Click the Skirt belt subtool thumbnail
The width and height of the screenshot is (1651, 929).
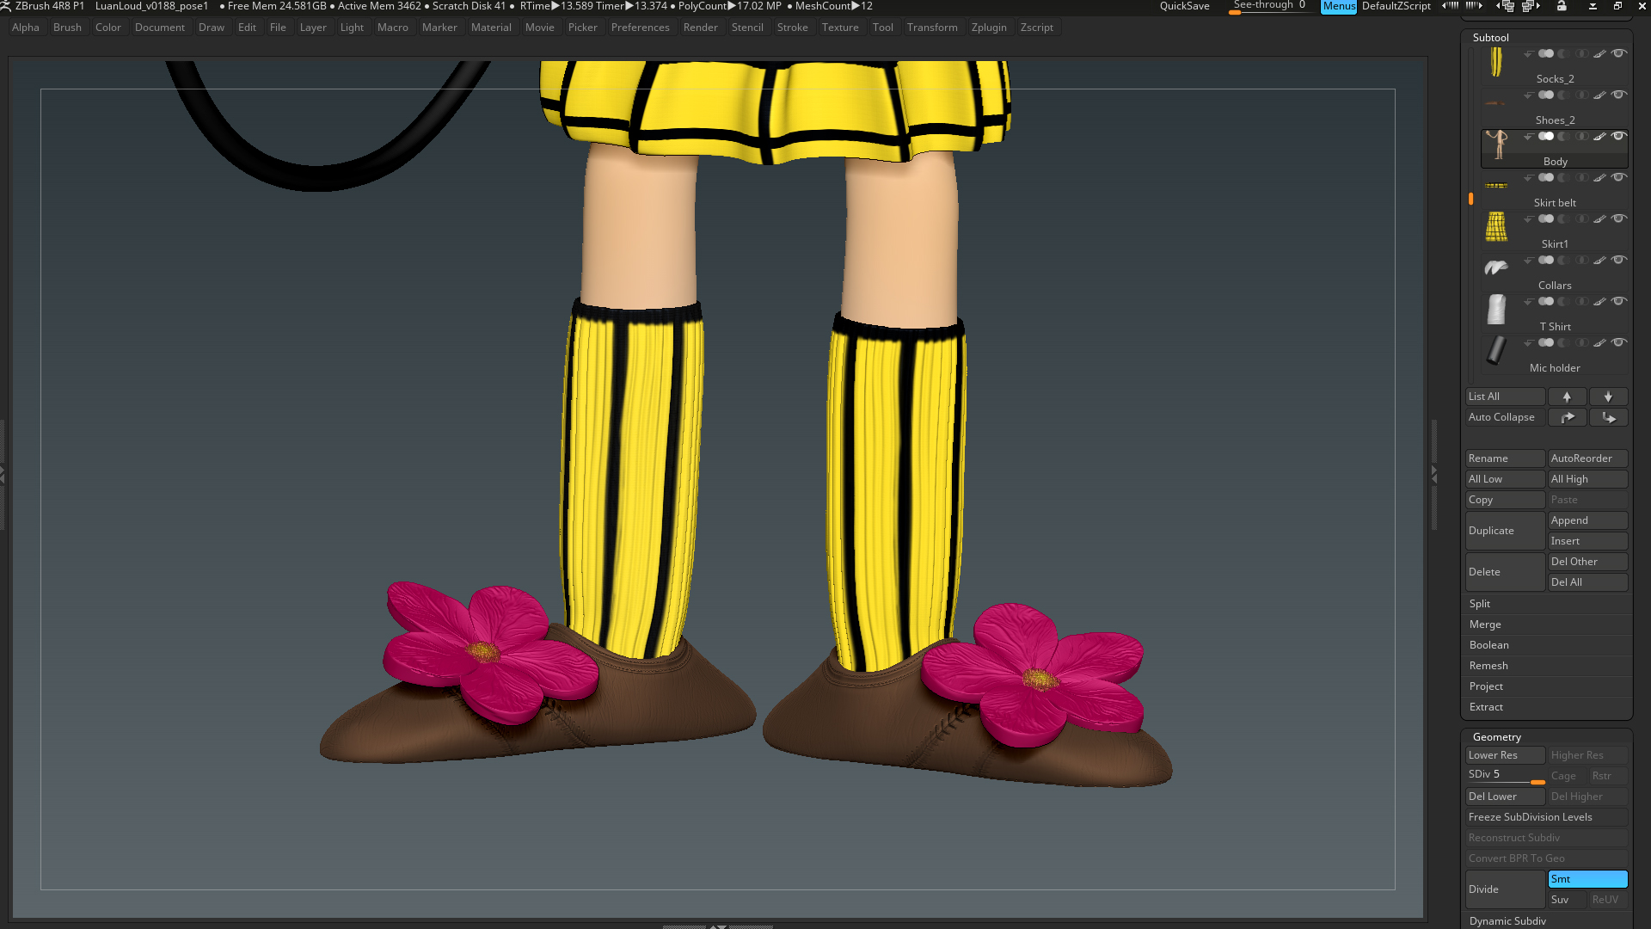tap(1496, 186)
